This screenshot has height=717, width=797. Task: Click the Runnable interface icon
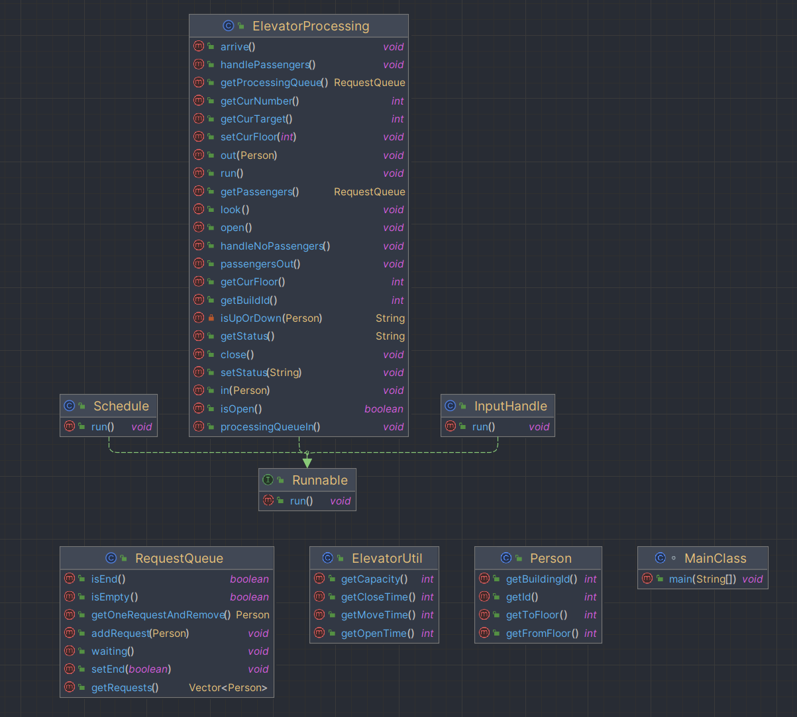click(268, 480)
